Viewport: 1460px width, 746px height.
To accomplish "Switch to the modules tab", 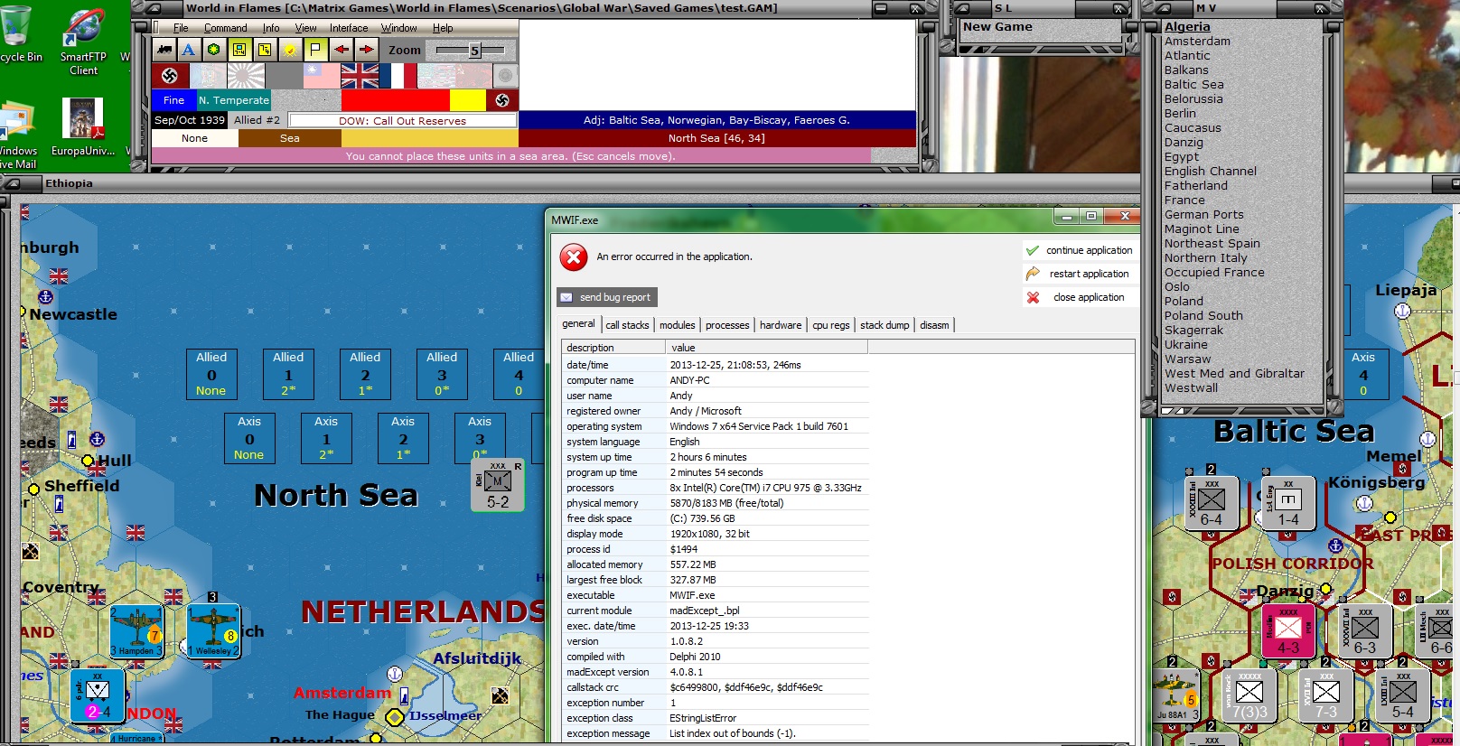I will [x=678, y=325].
